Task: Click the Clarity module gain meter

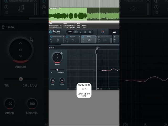Action: click(95, 40)
